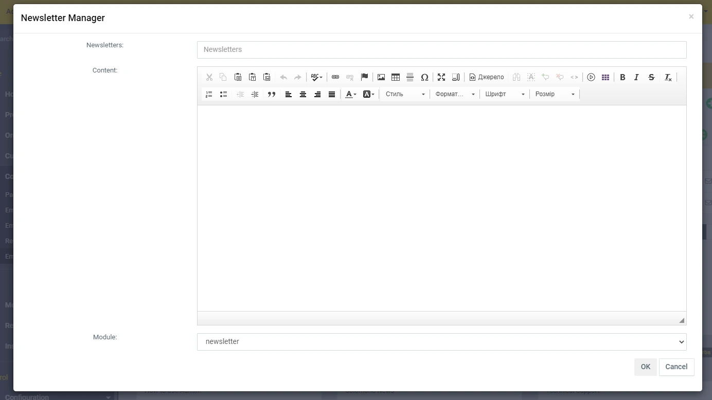Insert a table in the editor

[x=396, y=77]
